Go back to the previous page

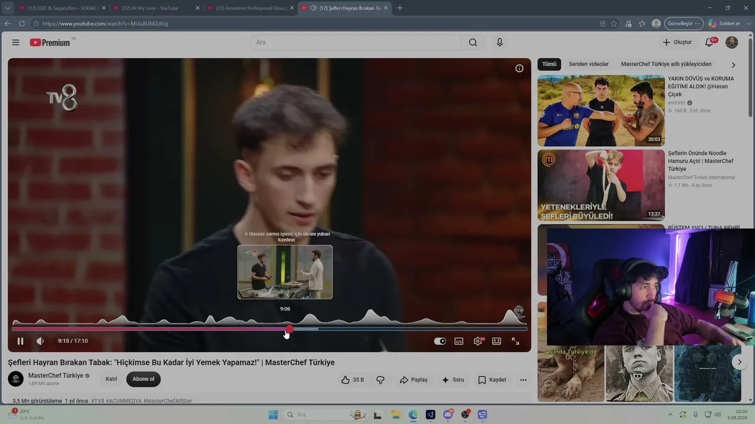[x=8, y=24]
